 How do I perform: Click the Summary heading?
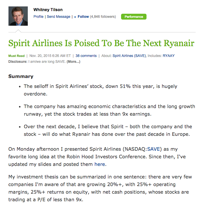tap(21, 76)
